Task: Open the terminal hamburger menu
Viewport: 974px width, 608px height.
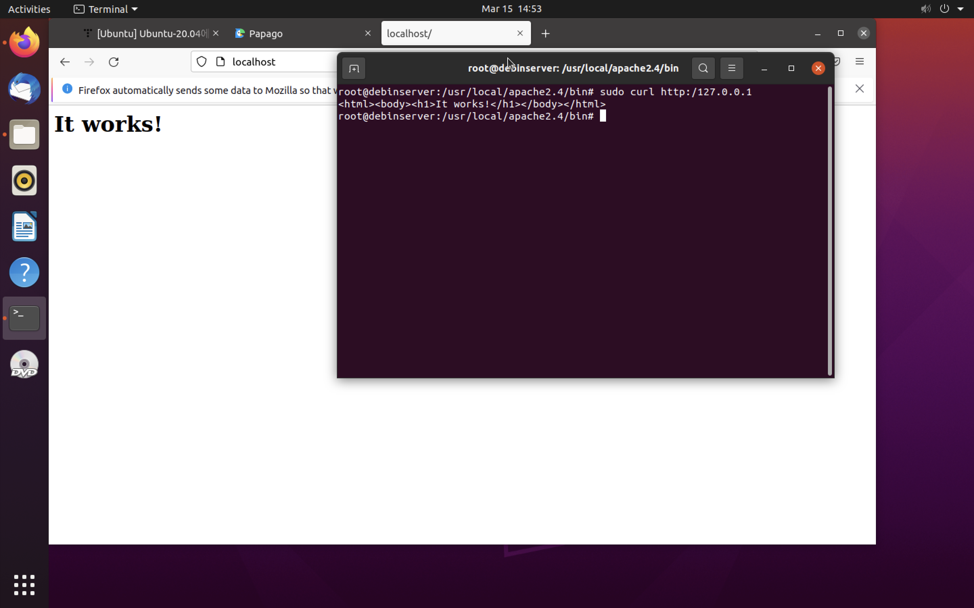Action: 731,68
